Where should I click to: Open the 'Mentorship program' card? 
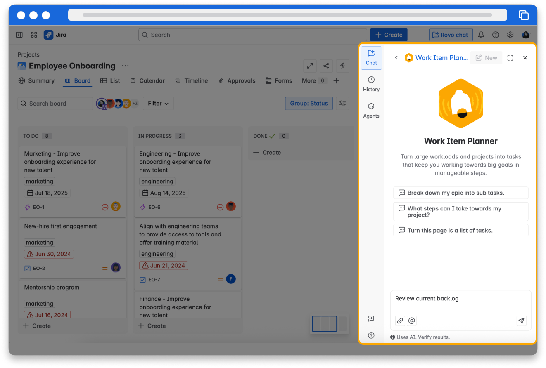[x=73, y=299]
